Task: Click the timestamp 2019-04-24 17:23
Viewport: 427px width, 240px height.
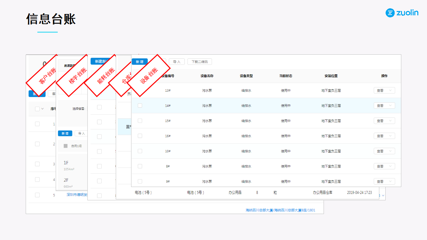Action: [359, 193]
